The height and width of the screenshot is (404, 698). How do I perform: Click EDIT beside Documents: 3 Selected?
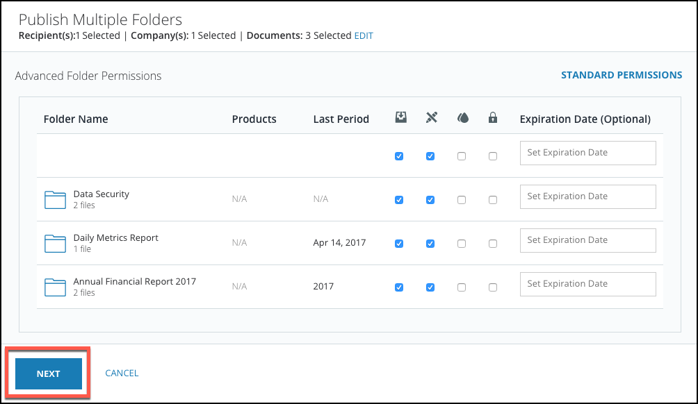point(362,35)
